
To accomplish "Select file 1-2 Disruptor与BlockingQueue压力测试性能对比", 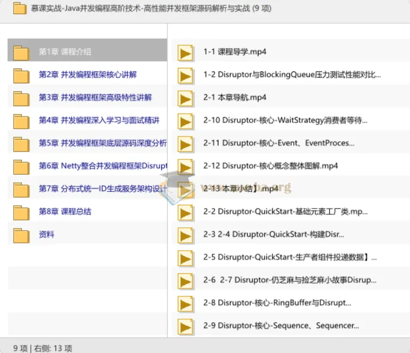I will point(292,74).
